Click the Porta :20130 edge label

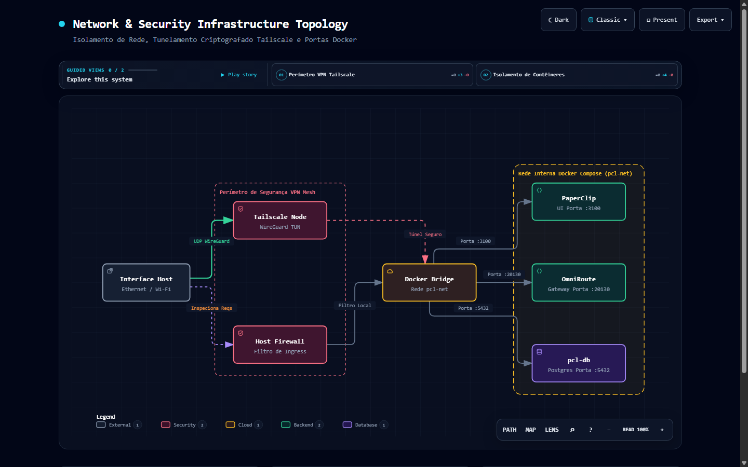[x=504, y=274]
